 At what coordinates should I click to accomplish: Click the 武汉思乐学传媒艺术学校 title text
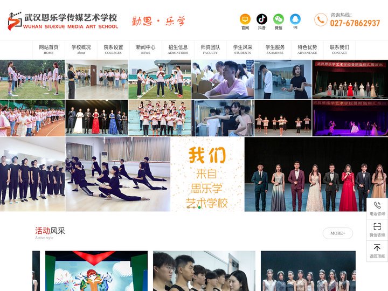click(71, 17)
